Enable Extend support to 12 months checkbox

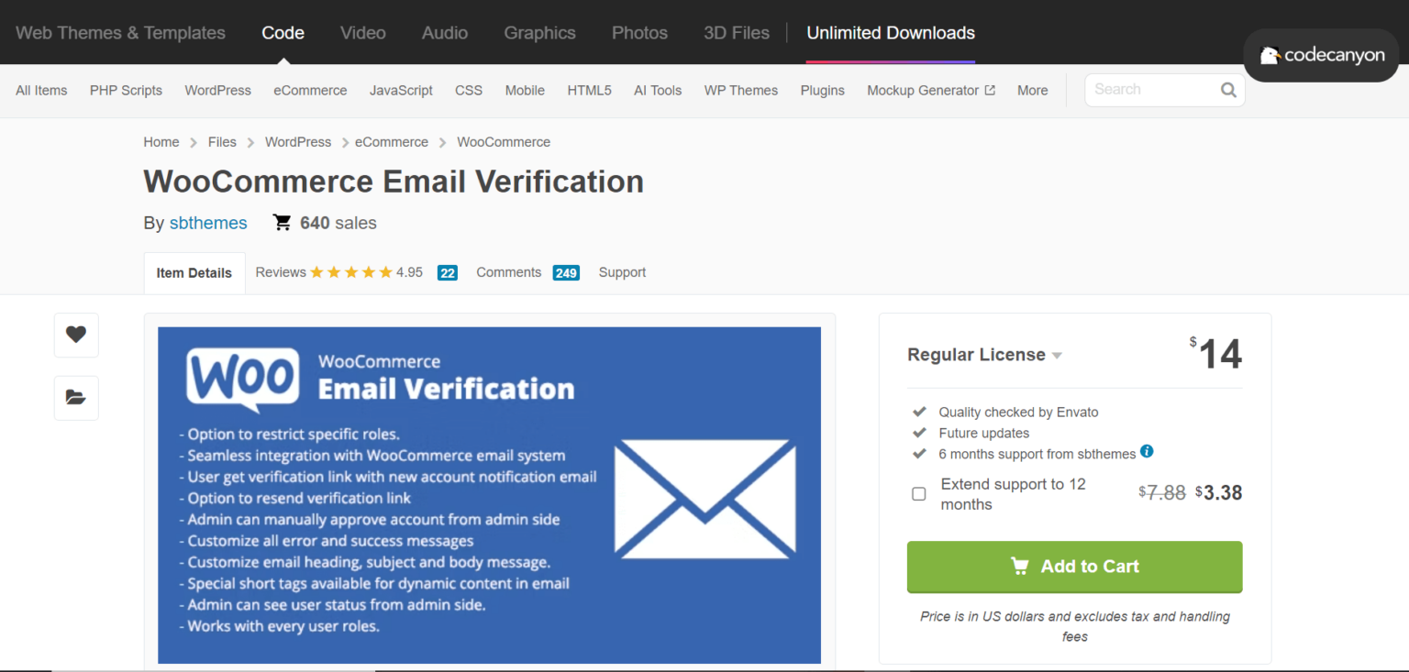coord(918,494)
